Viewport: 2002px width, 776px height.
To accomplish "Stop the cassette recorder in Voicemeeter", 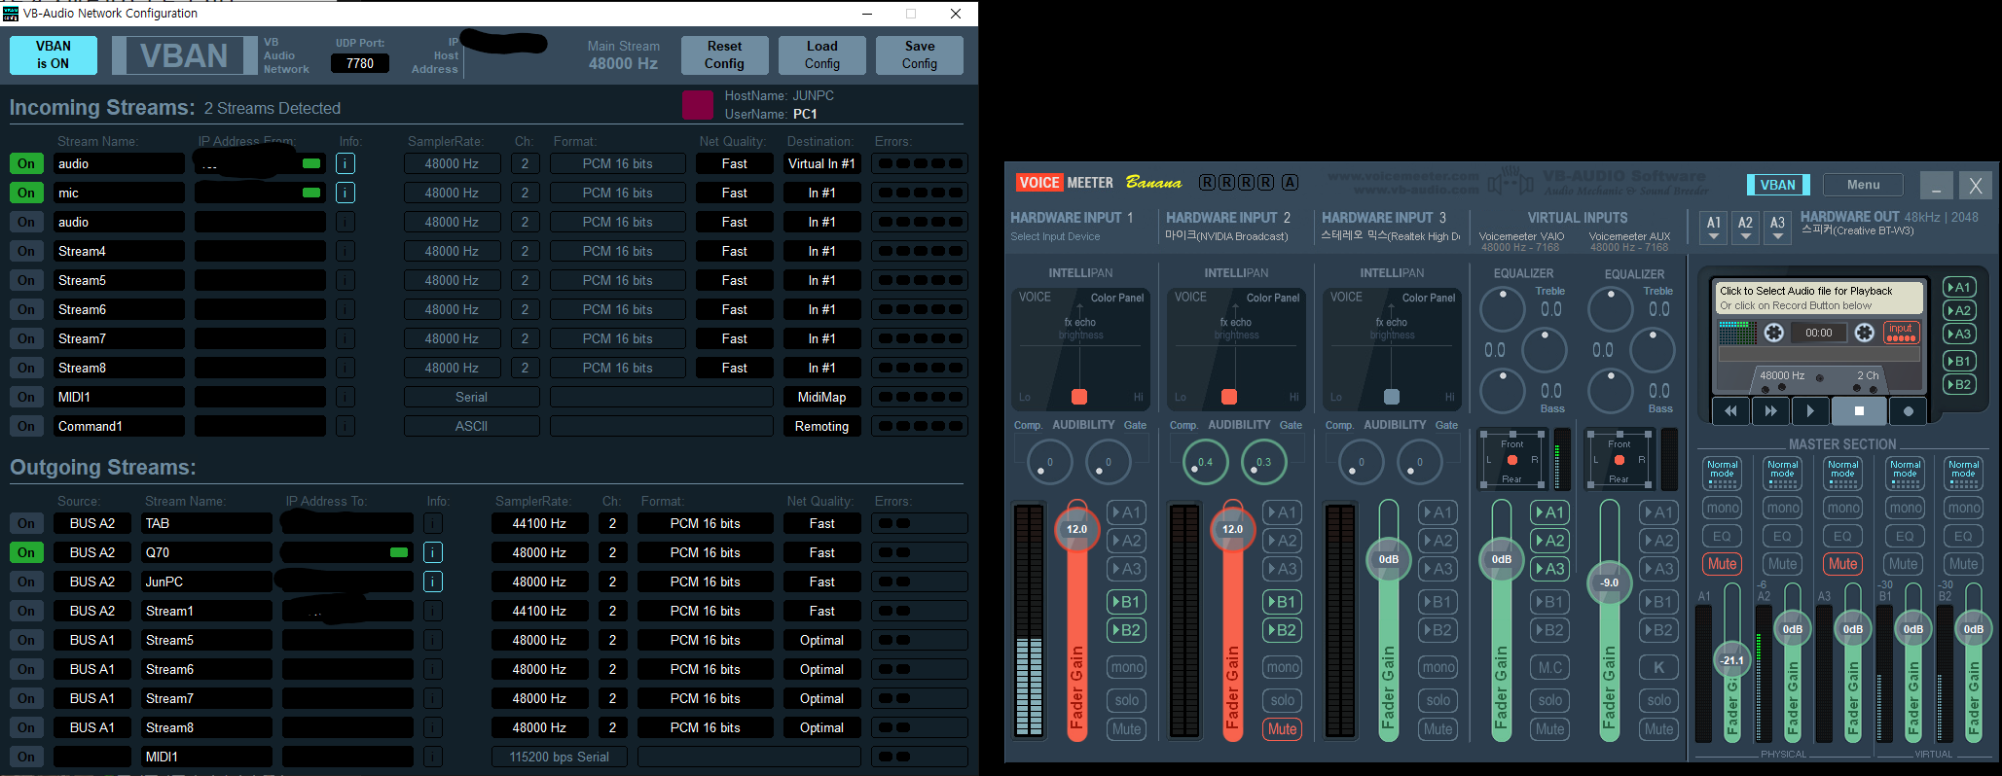I will (x=1858, y=410).
